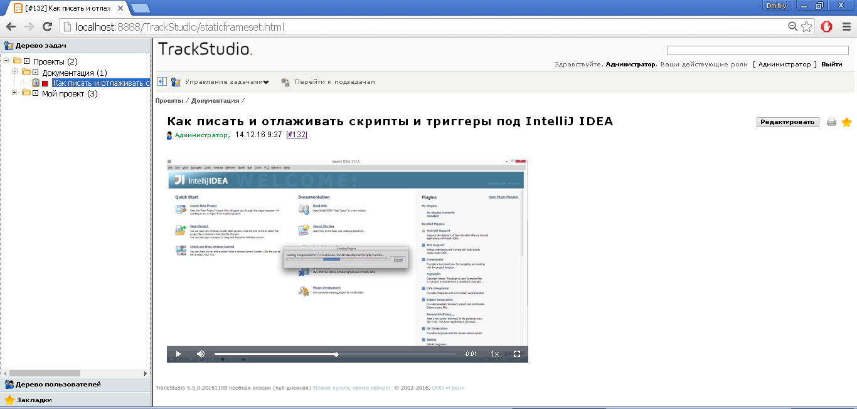
Task: Hide the left panel with the collapse icon
Action: pos(162,81)
